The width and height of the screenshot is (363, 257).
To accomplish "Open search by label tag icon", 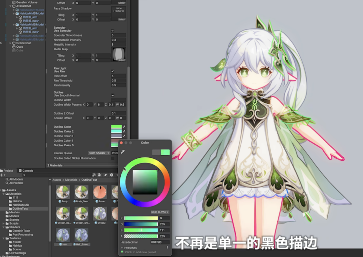I will tap(105, 175).
